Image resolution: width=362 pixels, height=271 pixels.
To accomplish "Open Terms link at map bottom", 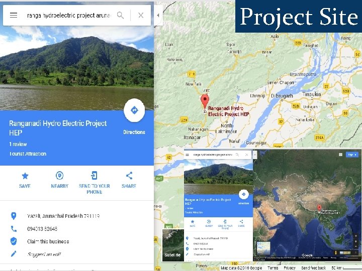I will [273, 268].
